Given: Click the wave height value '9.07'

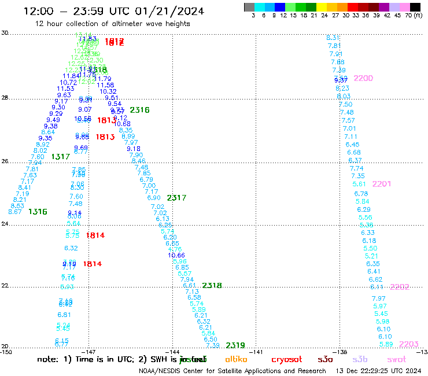Looking at the screenshot, I should [85, 109].
